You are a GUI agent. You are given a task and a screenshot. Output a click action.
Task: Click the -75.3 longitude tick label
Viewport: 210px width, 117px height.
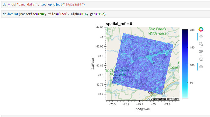(x=112, y=104)
